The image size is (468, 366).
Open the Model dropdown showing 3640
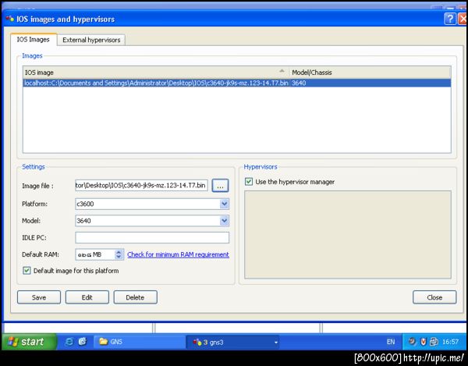152,221
